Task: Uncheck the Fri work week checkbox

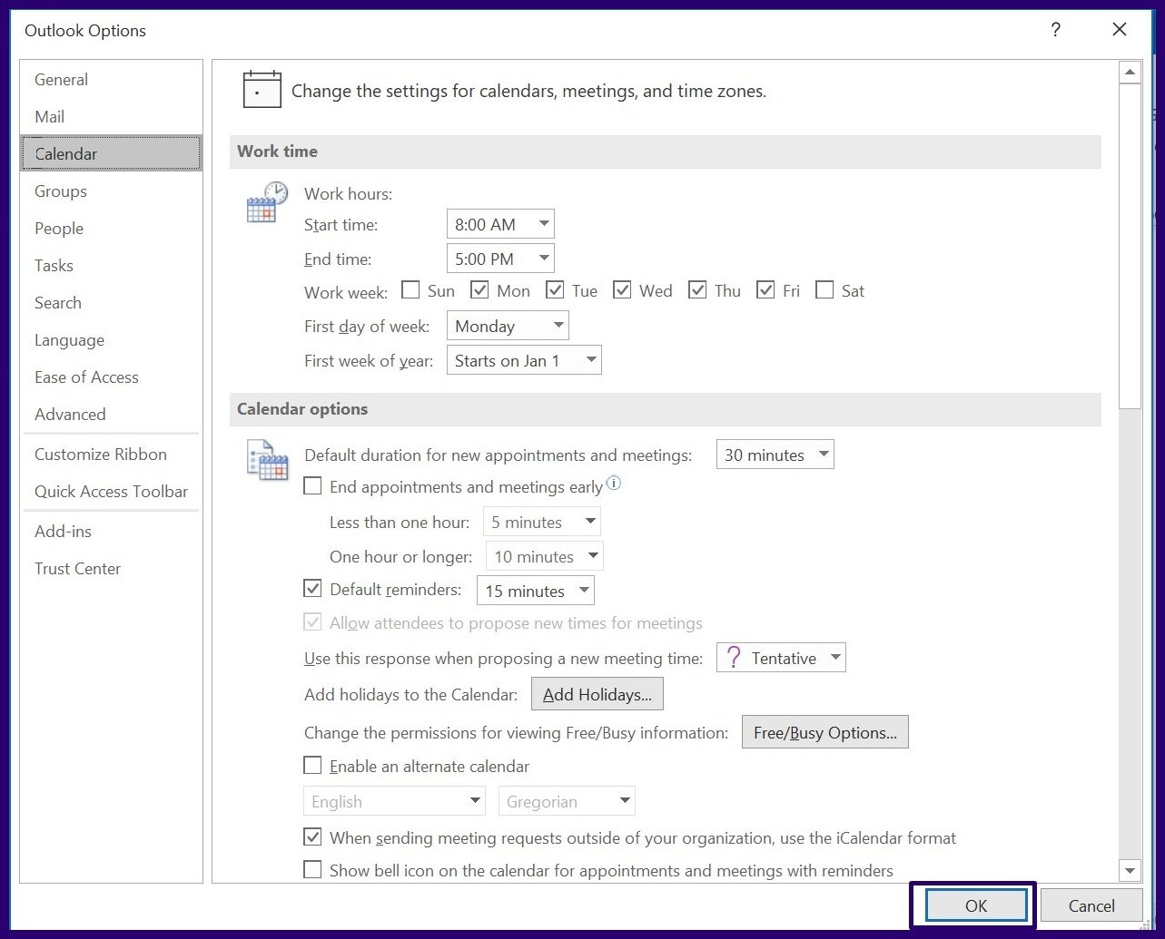Action: click(765, 290)
